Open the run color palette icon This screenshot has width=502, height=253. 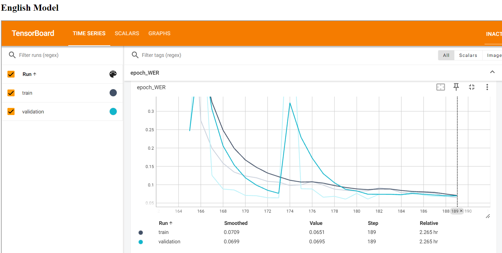tap(113, 74)
